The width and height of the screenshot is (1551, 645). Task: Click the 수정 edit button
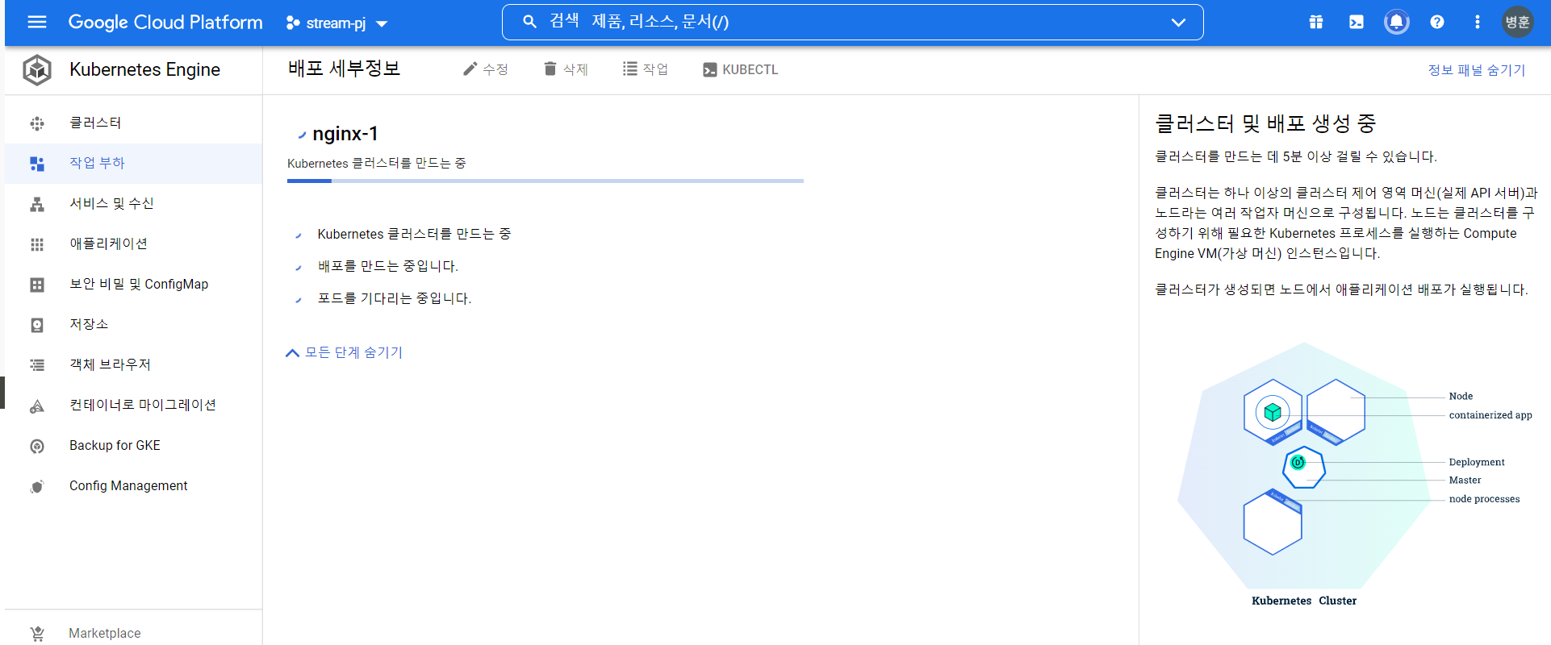click(x=485, y=69)
